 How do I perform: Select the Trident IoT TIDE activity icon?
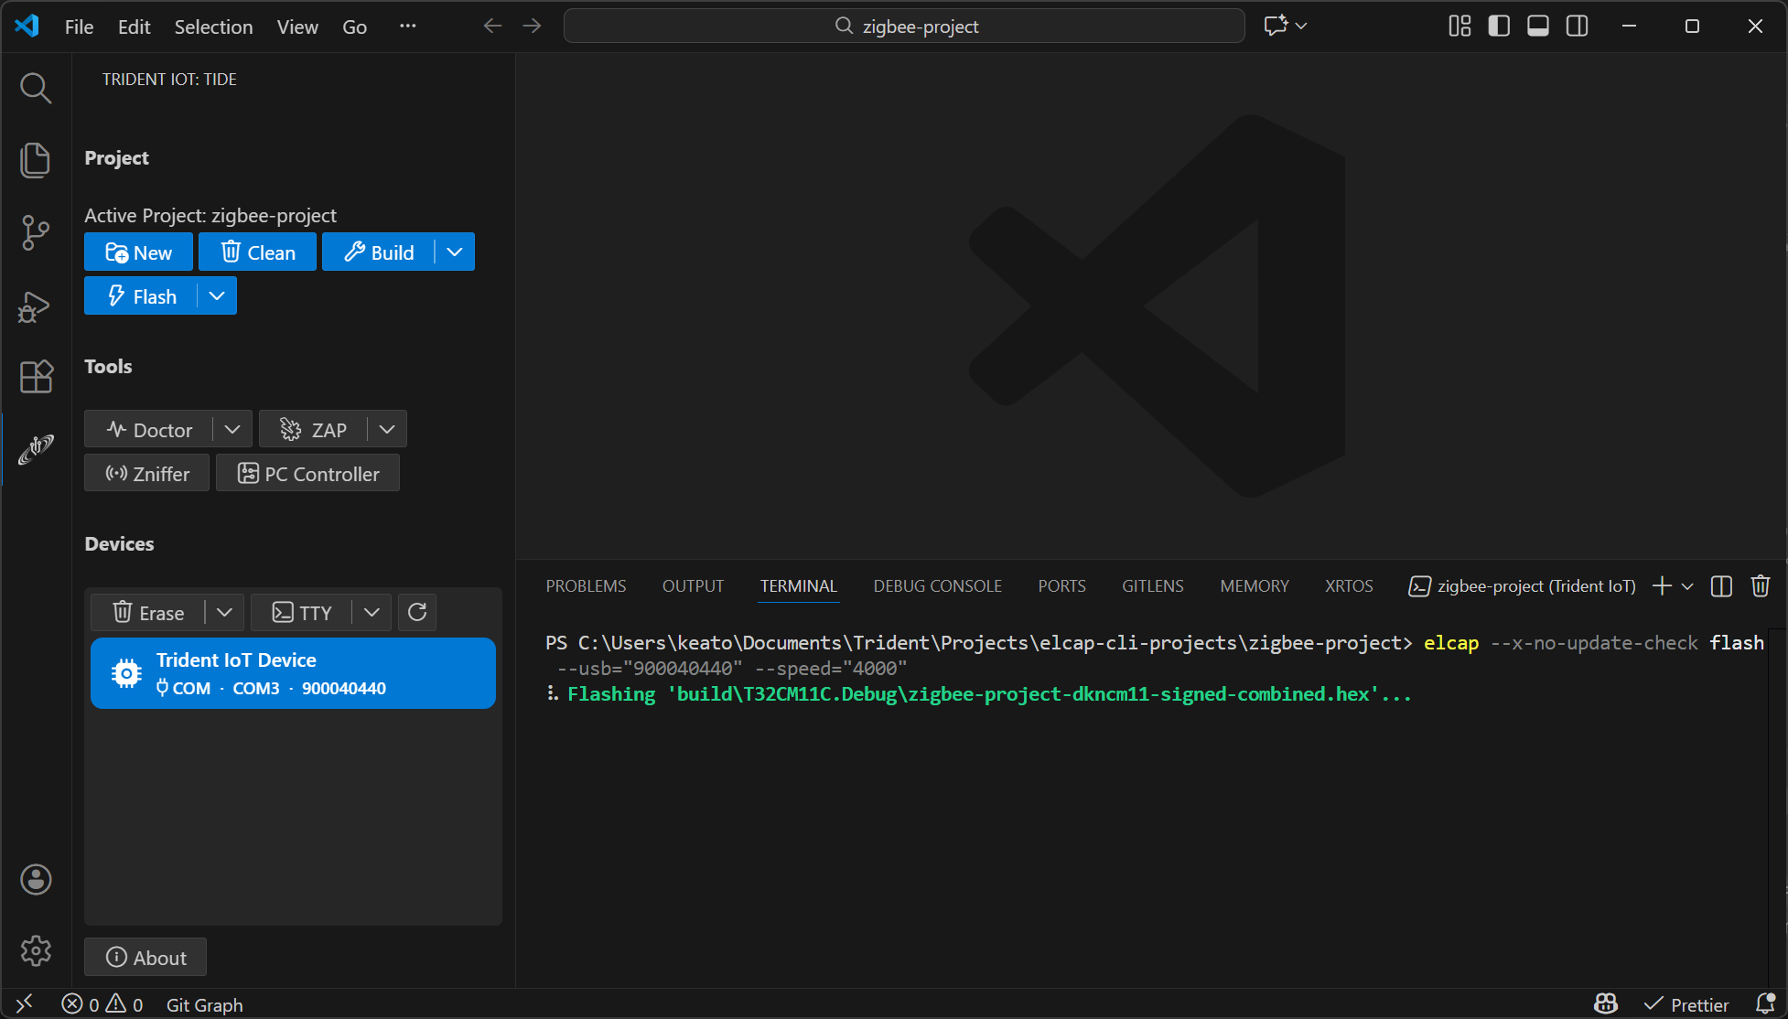point(36,449)
